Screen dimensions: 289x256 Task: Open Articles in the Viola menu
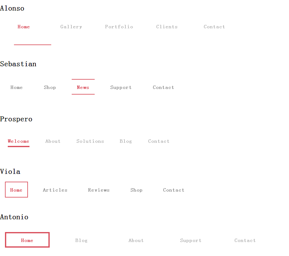pyautogui.click(x=55, y=190)
